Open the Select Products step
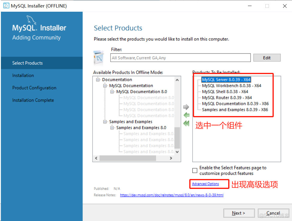 (x=42, y=63)
